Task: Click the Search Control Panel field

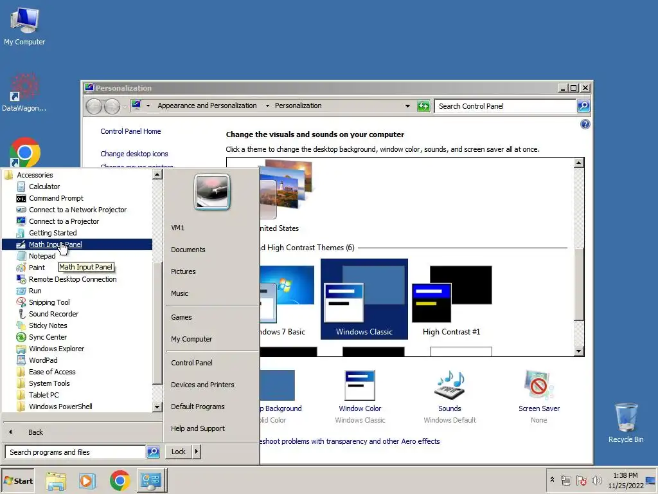Action: pyautogui.click(x=505, y=106)
